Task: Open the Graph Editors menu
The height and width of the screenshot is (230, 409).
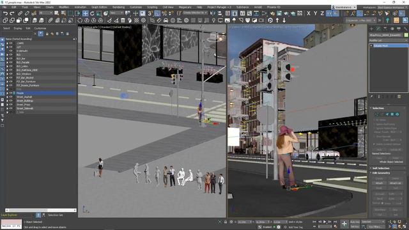Action: pyautogui.click(x=100, y=7)
